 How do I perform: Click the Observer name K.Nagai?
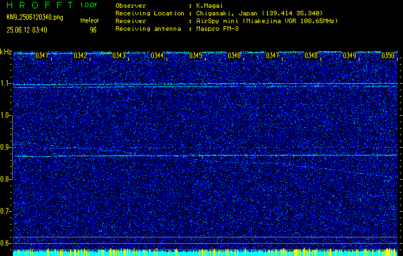coord(209,6)
